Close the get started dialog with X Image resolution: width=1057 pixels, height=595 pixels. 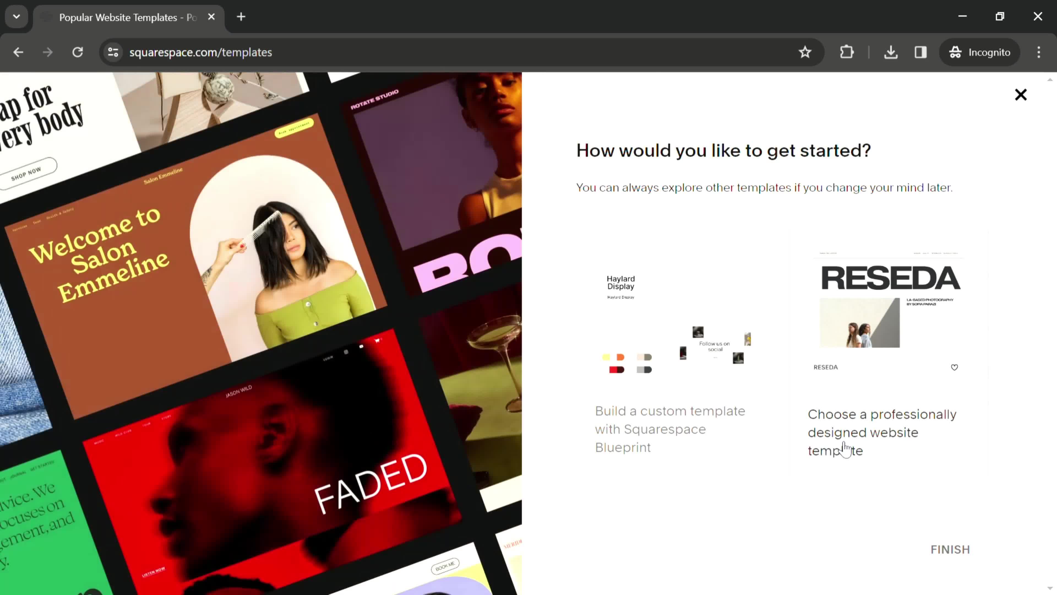click(x=1020, y=95)
